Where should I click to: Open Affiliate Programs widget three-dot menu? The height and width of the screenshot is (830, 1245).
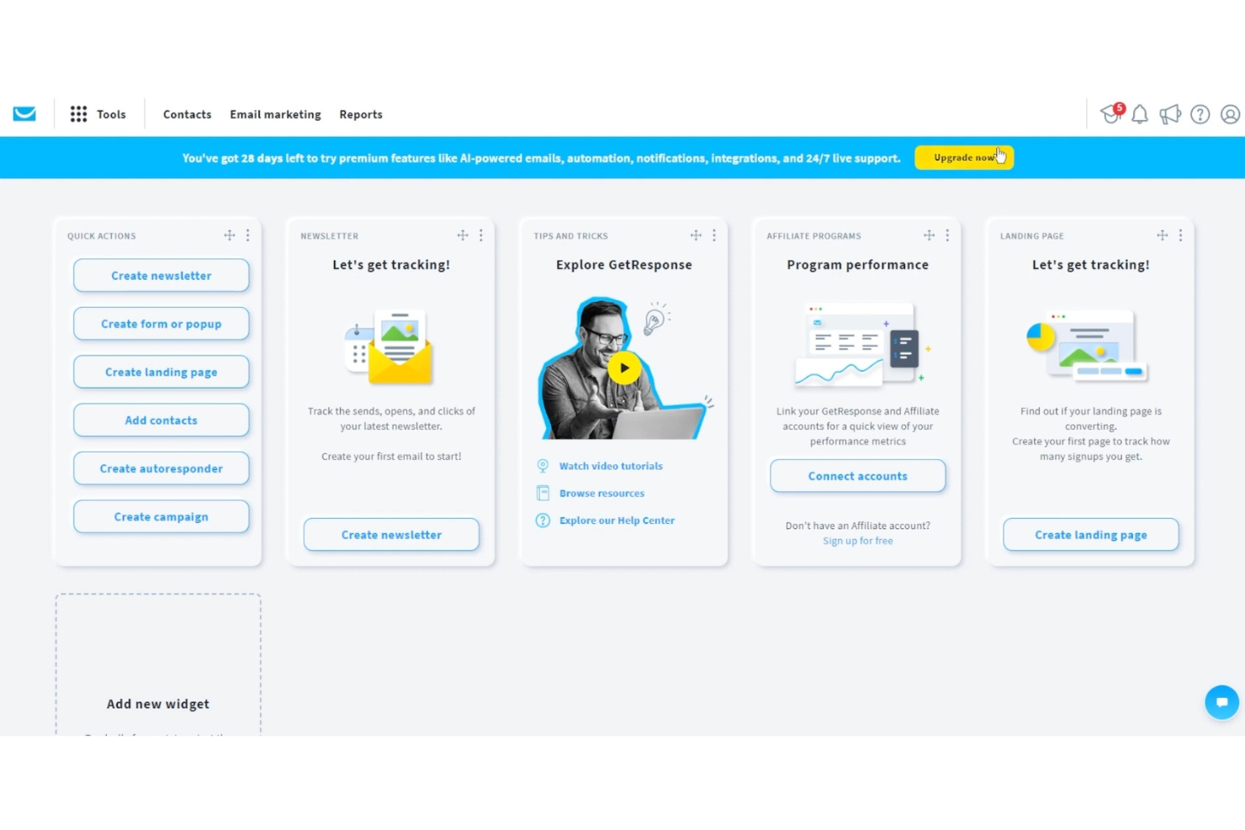click(947, 235)
